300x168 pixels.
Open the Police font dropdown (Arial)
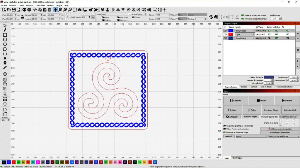pyautogui.click(x=116, y=14)
